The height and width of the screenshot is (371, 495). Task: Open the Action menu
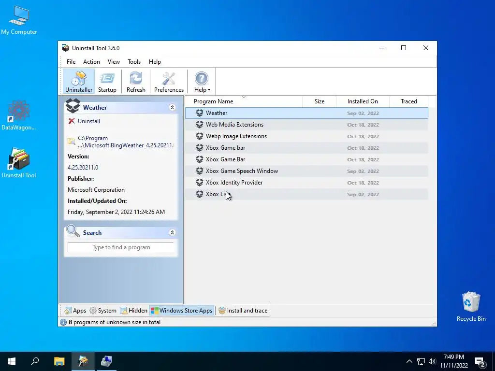(x=91, y=62)
